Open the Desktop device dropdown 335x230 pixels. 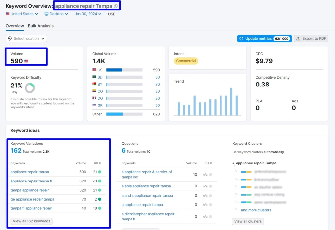[x=56, y=14]
